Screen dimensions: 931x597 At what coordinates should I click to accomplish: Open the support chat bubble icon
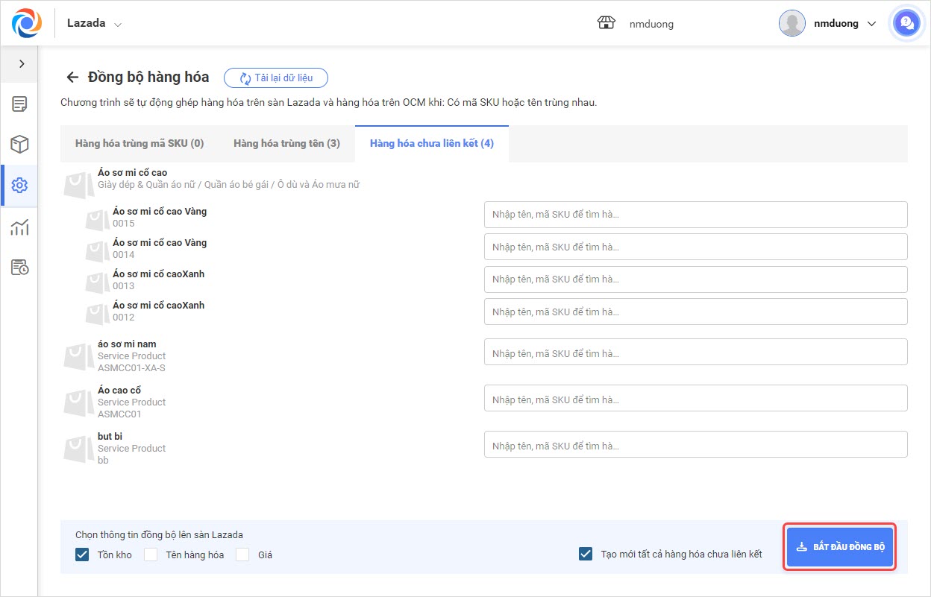click(x=906, y=23)
